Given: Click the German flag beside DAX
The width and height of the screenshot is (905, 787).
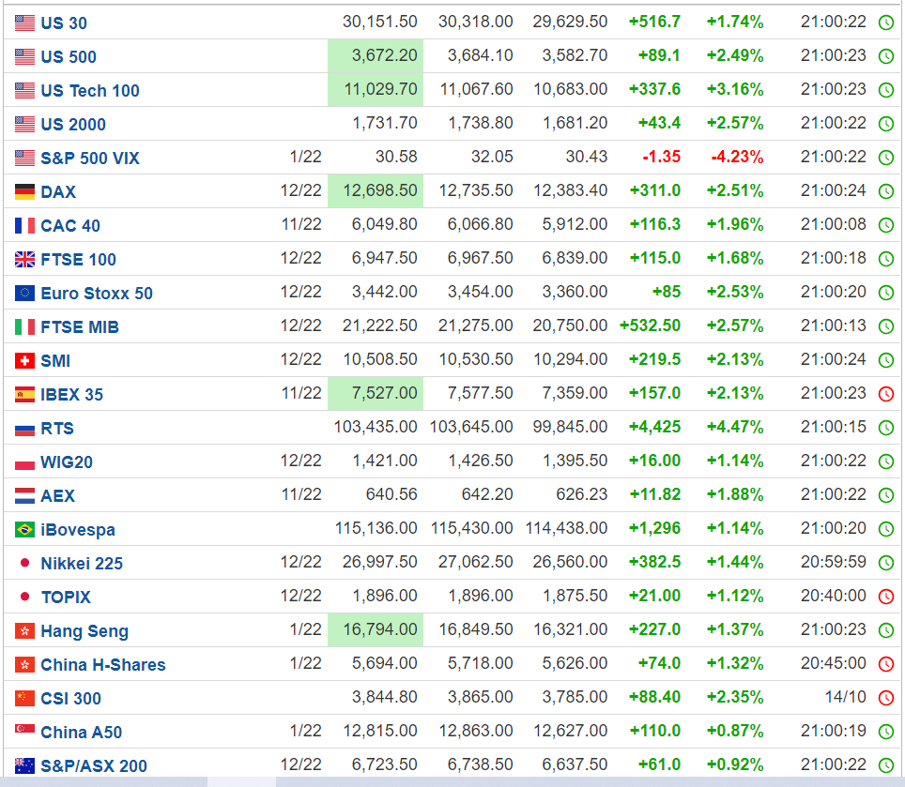Looking at the screenshot, I should [x=24, y=192].
